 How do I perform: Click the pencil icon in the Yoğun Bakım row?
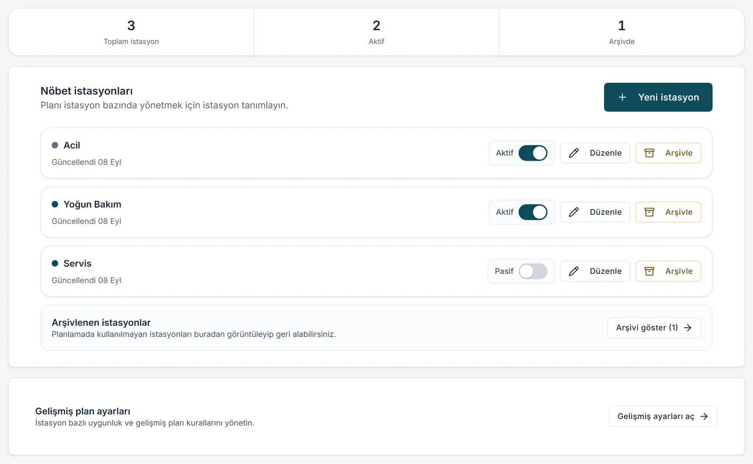tap(574, 212)
